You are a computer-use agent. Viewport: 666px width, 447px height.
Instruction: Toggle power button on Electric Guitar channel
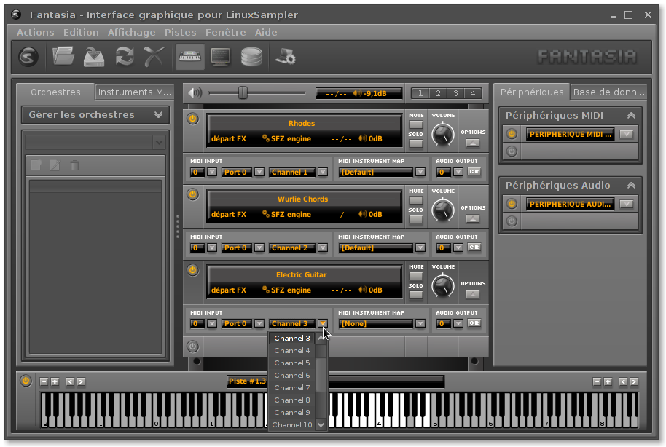pyautogui.click(x=192, y=270)
